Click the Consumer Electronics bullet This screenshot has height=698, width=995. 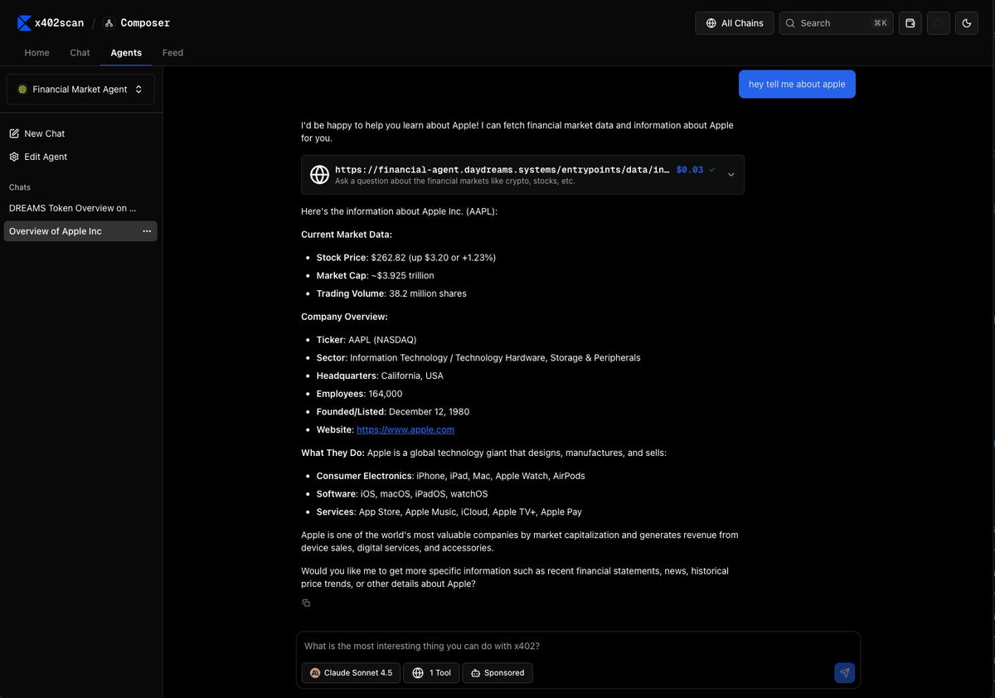pyautogui.click(x=450, y=476)
